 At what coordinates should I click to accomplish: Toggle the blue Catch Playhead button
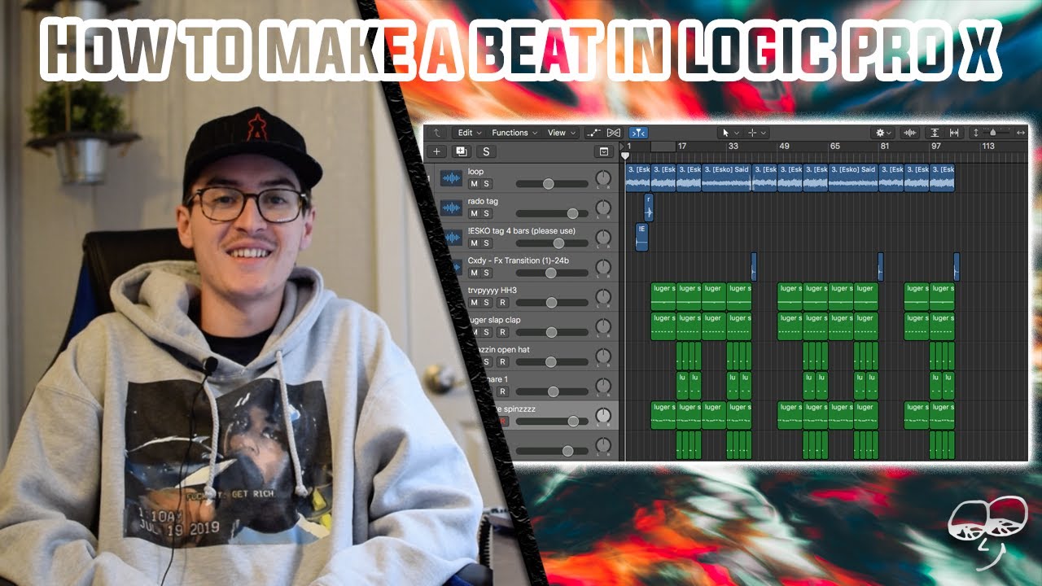638,133
